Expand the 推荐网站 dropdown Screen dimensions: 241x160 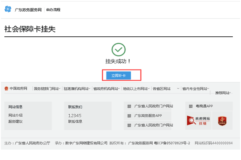click(223, 93)
